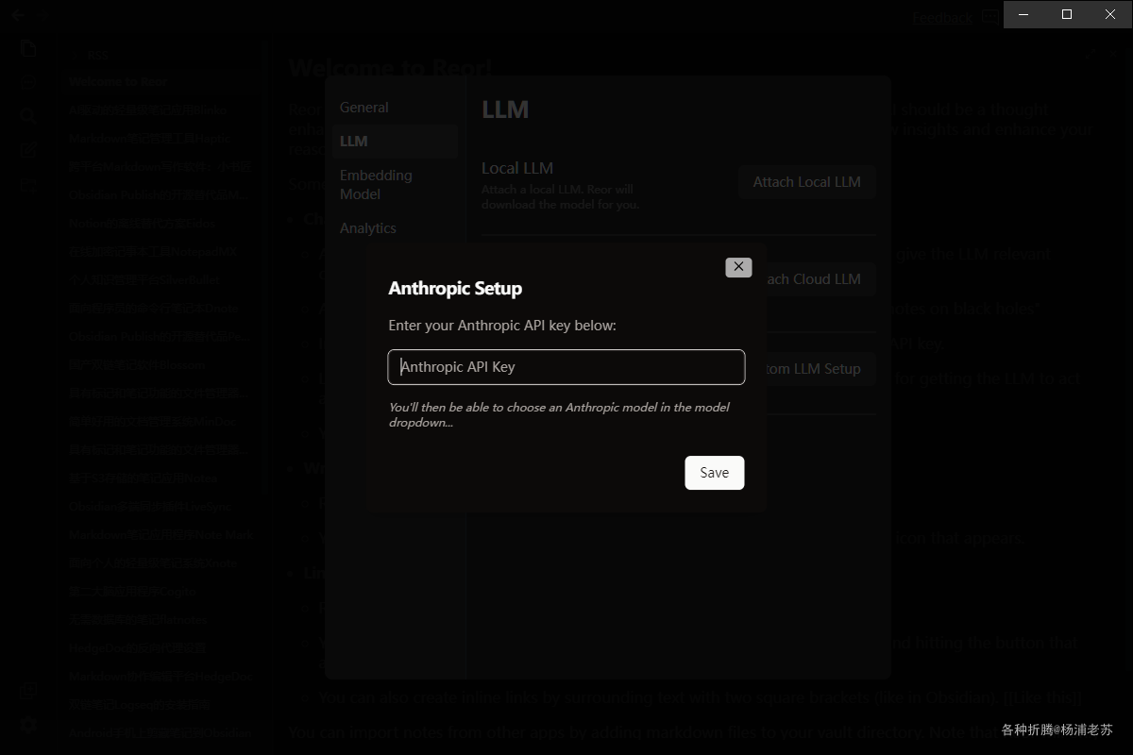Click the feedback speech bubble icon

tap(989, 17)
